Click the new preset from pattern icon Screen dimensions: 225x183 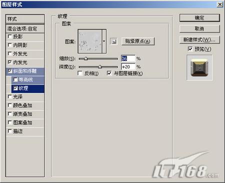[114, 41]
